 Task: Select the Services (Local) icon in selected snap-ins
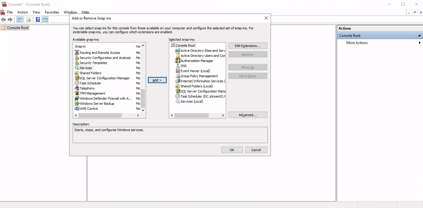(x=178, y=101)
